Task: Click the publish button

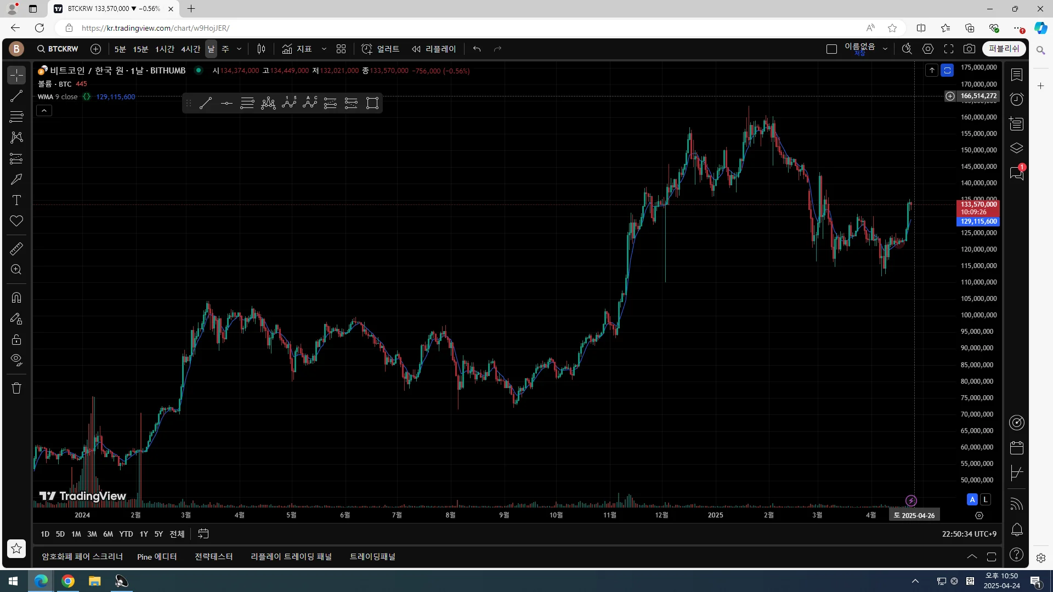Action: pyautogui.click(x=1003, y=49)
